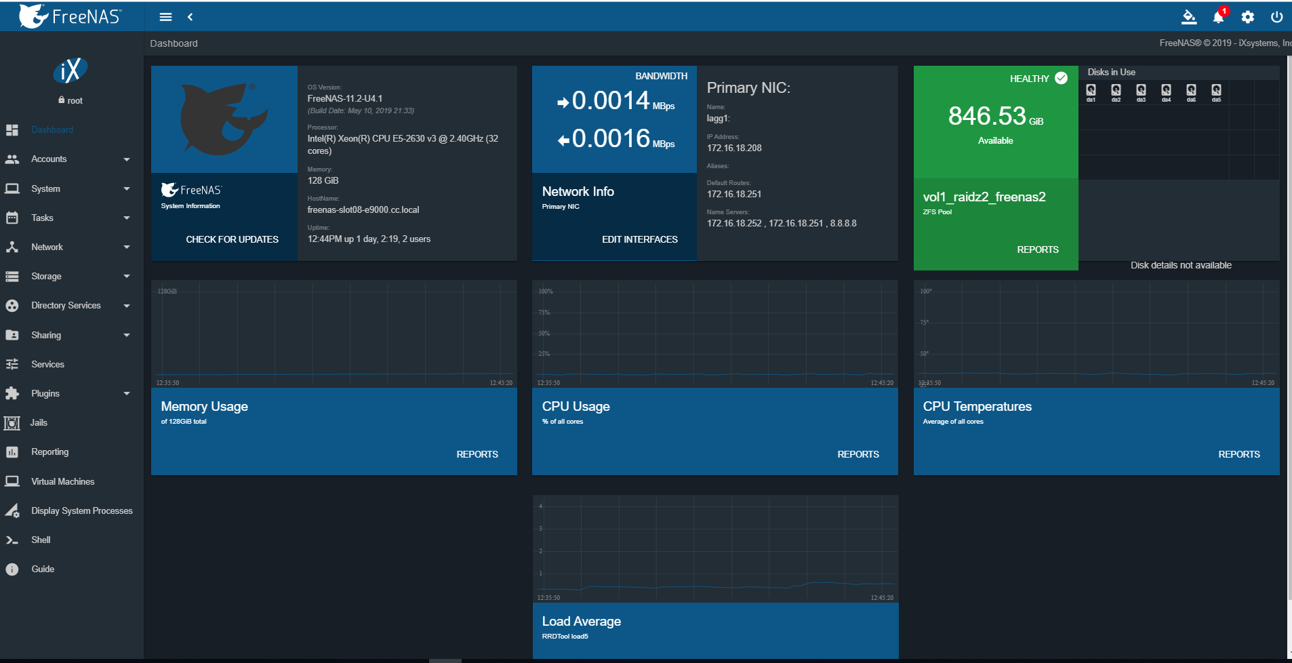Click IP address 172.16.18.208
Viewport: 1292px width, 663px height.
point(734,148)
